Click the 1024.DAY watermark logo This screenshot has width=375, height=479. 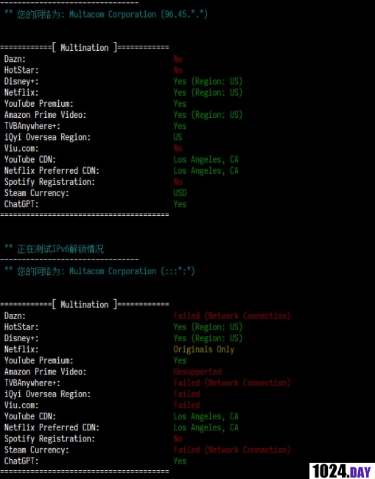342,471
